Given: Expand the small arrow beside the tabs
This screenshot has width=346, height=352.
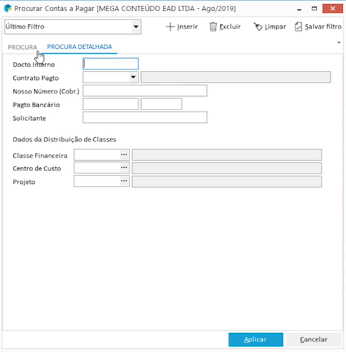Looking at the screenshot, I should coord(339,43).
